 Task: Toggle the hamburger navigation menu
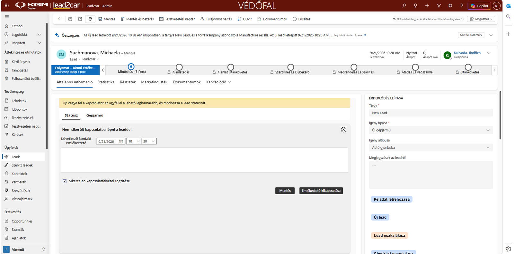tap(7, 17)
